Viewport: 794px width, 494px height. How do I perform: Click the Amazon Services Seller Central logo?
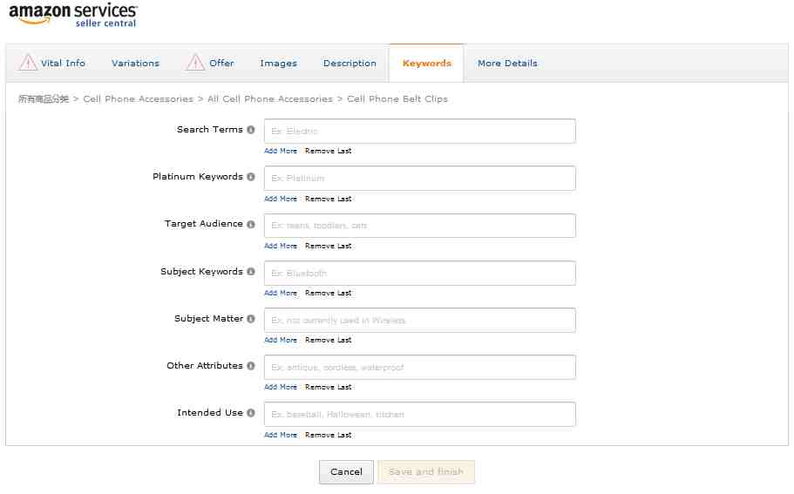point(73,15)
